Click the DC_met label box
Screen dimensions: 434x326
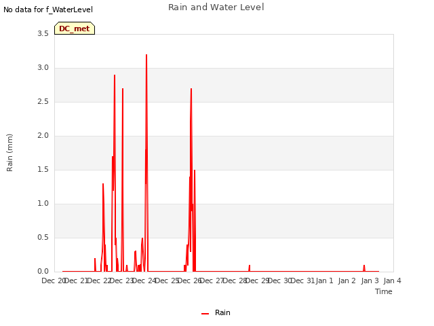click(x=75, y=29)
